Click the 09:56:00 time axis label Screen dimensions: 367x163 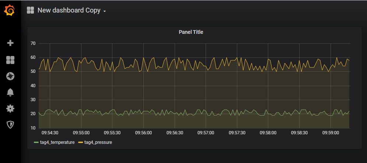(x=143, y=132)
